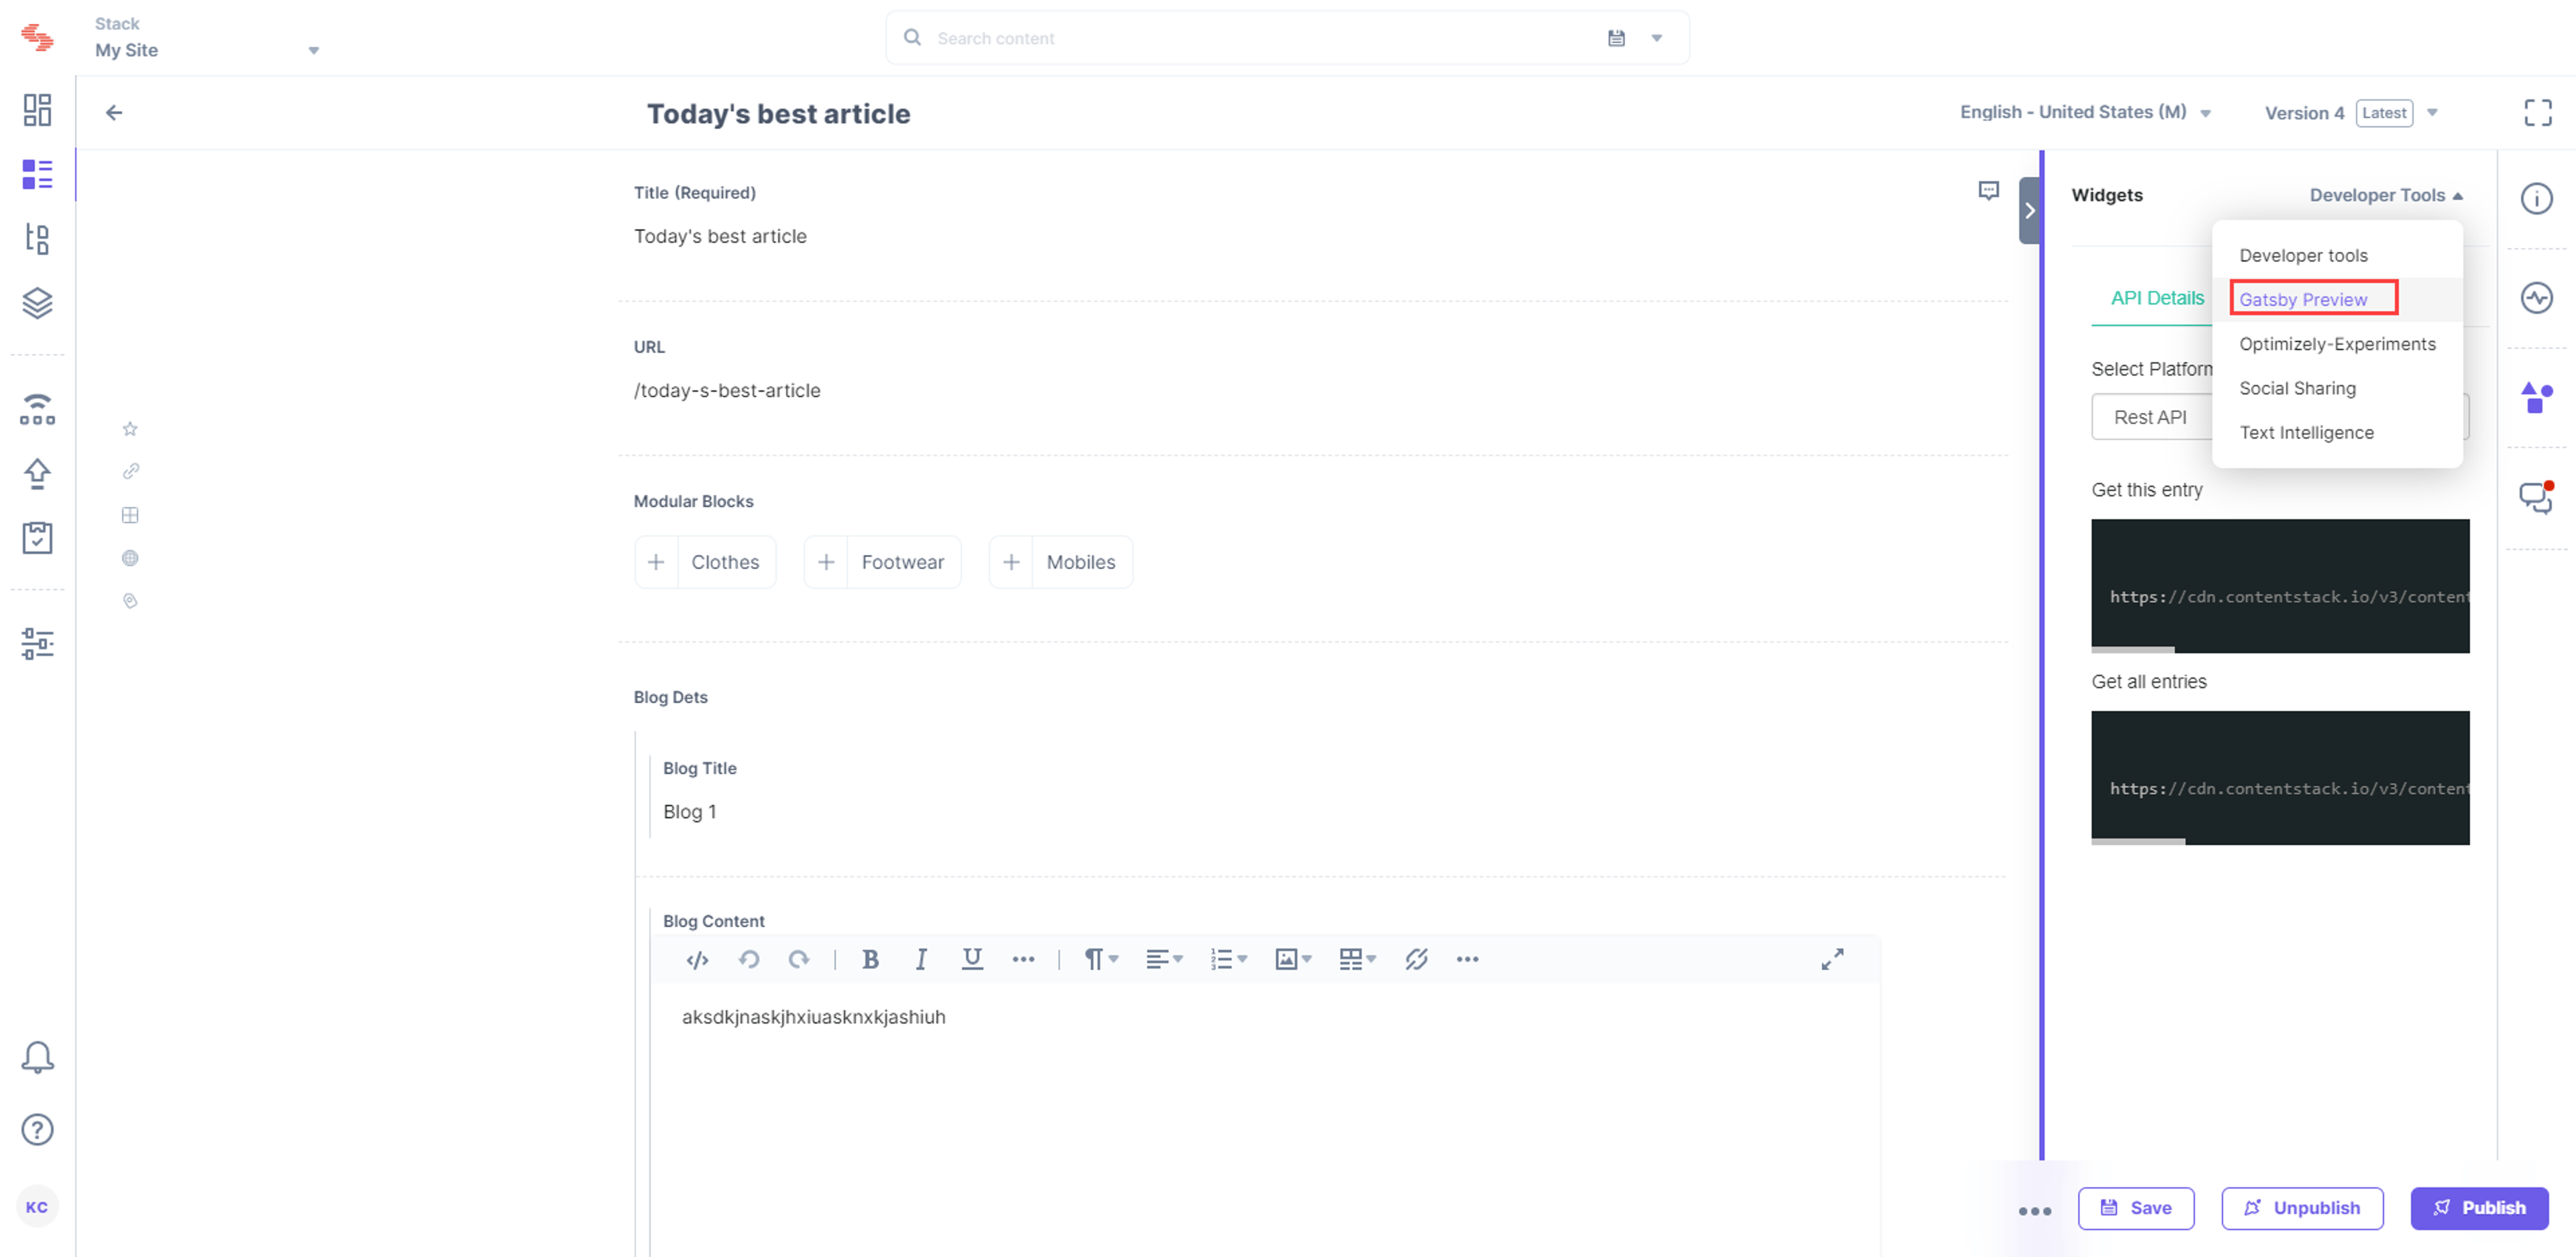
Task: Click the Publish button
Action: [x=2479, y=1208]
